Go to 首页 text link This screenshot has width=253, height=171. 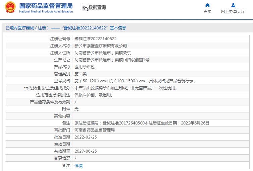pyautogui.click(x=207, y=12)
